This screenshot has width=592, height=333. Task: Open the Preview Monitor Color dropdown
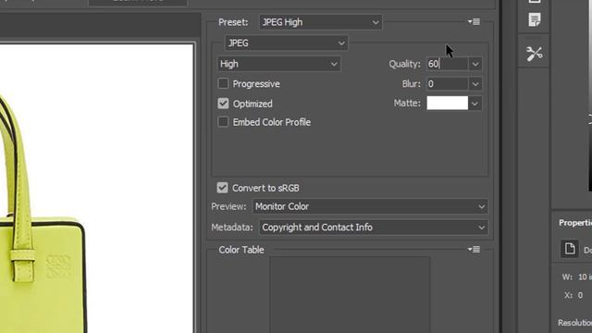pyautogui.click(x=370, y=206)
